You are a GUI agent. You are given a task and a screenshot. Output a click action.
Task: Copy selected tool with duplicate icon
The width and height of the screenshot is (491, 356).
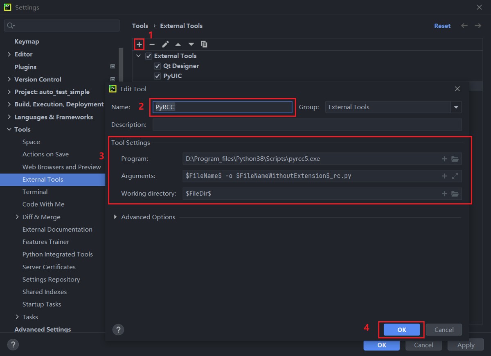tap(204, 44)
